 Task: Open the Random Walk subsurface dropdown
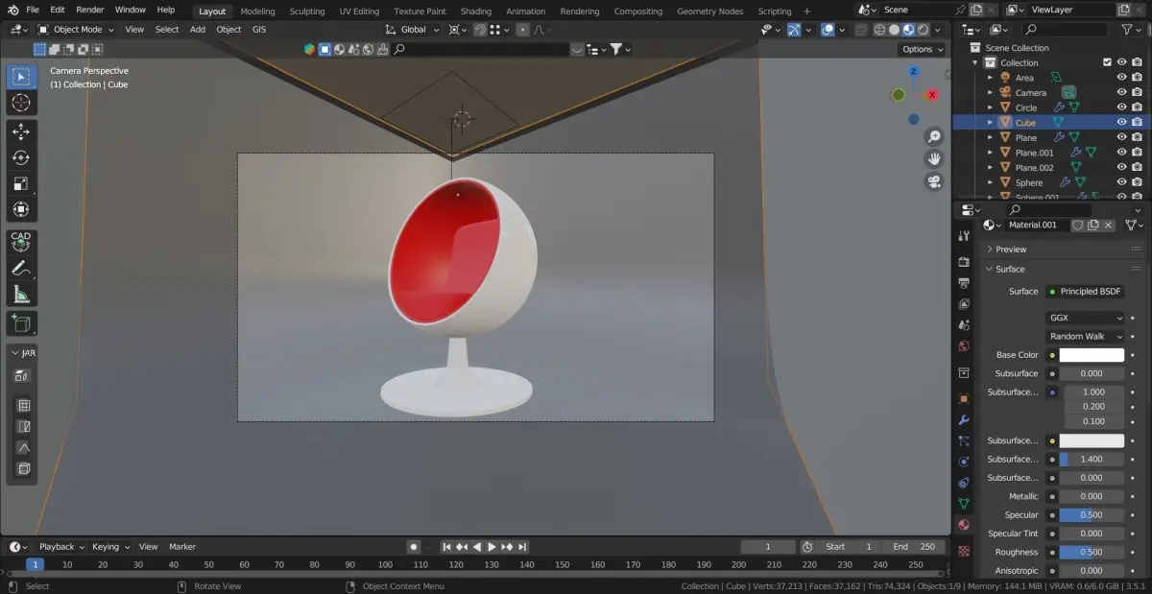[x=1085, y=337]
